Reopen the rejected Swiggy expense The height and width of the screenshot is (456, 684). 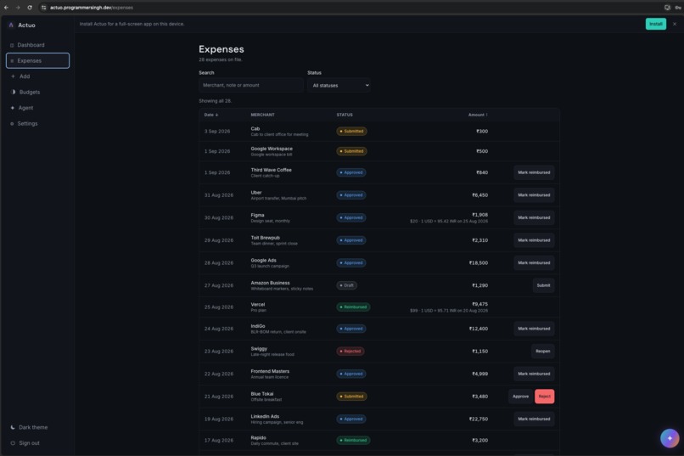click(542, 352)
